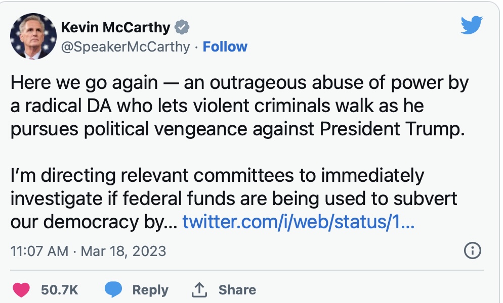
Task: Click the Kevin McCarthy display name
Action: pyautogui.click(x=115, y=27)
